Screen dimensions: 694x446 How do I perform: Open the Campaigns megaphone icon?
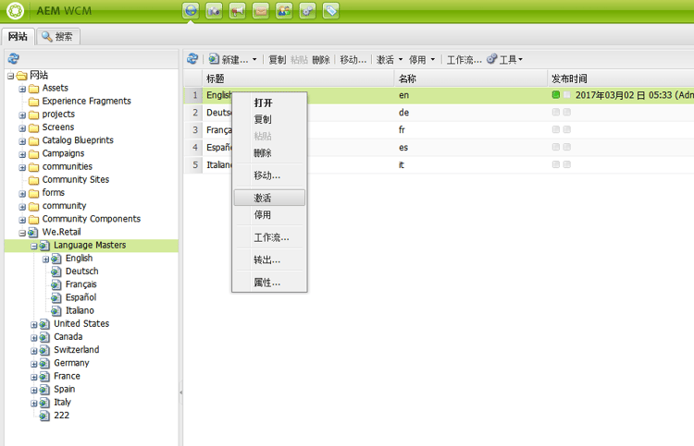click(237, 10)
